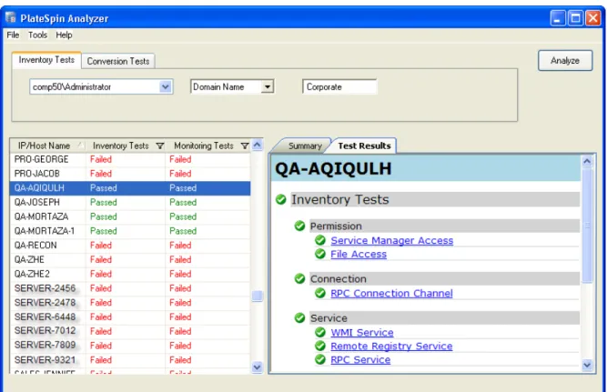This screenshot has height=392, width=607.
Task: Select the SERVER-2456 host row
Action: tap(130, 288)
